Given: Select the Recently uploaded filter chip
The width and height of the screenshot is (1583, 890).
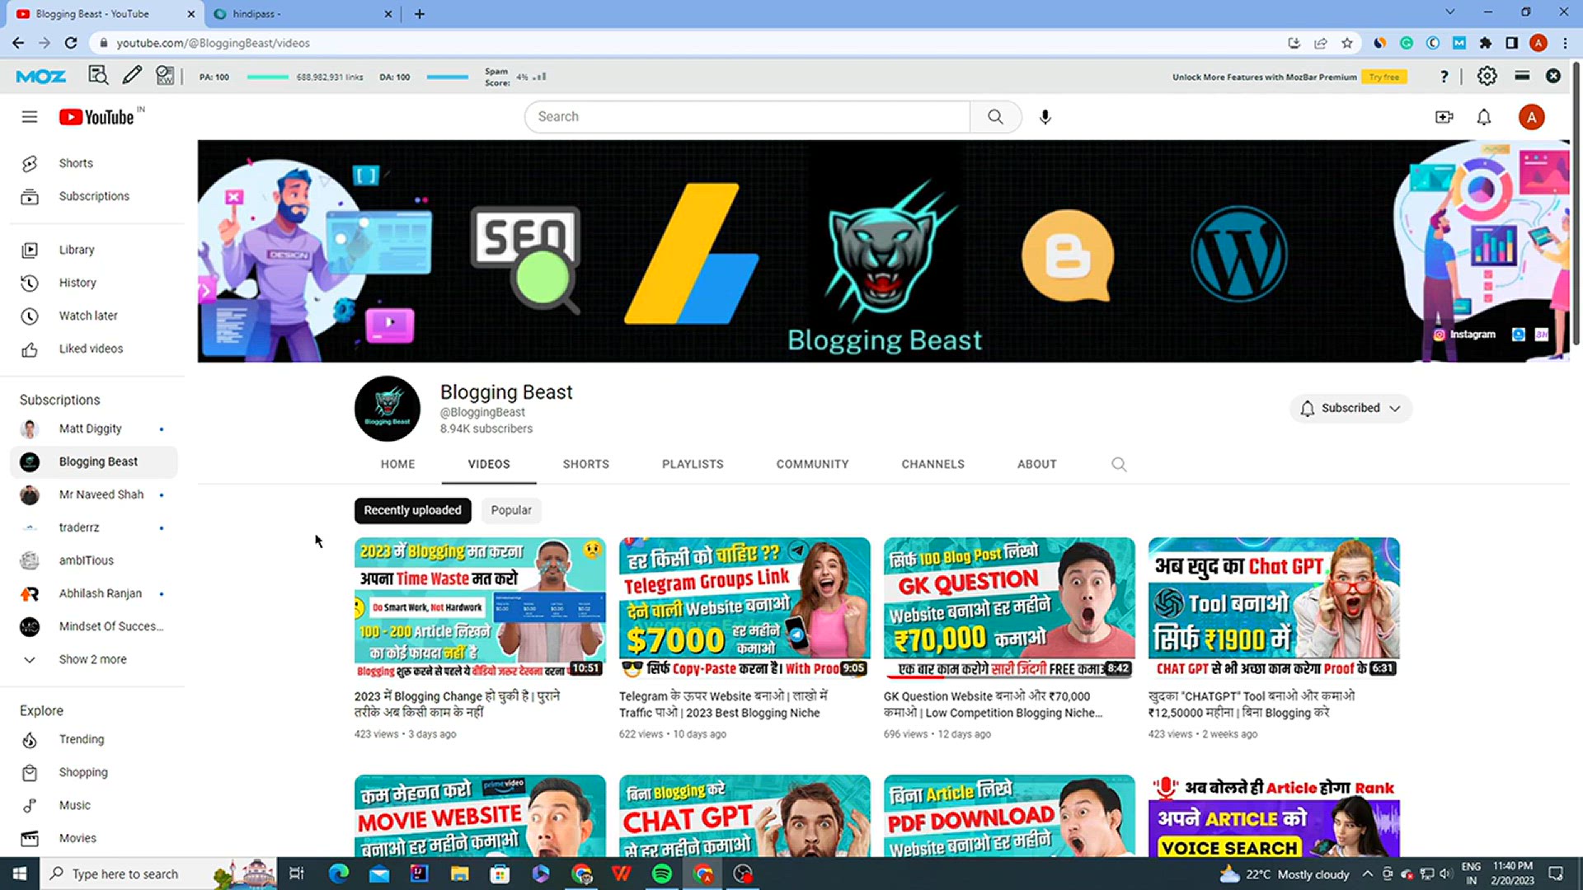Looking at the screenshot, I should click(413, 510).
